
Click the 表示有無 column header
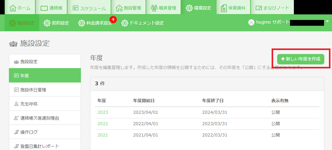[x=280, y=101]
